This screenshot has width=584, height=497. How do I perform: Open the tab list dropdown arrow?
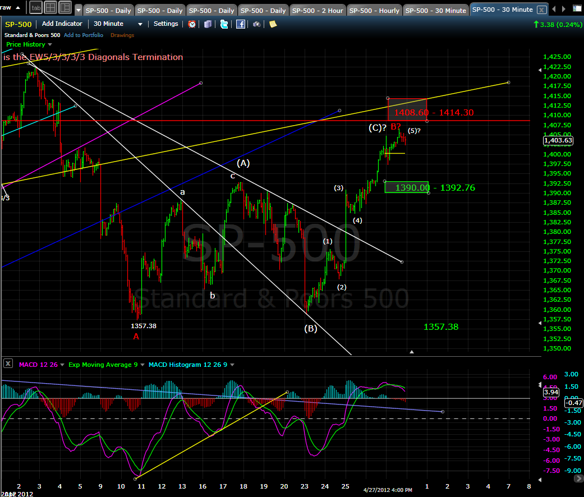pyautogui.click(x=78, y=11)
